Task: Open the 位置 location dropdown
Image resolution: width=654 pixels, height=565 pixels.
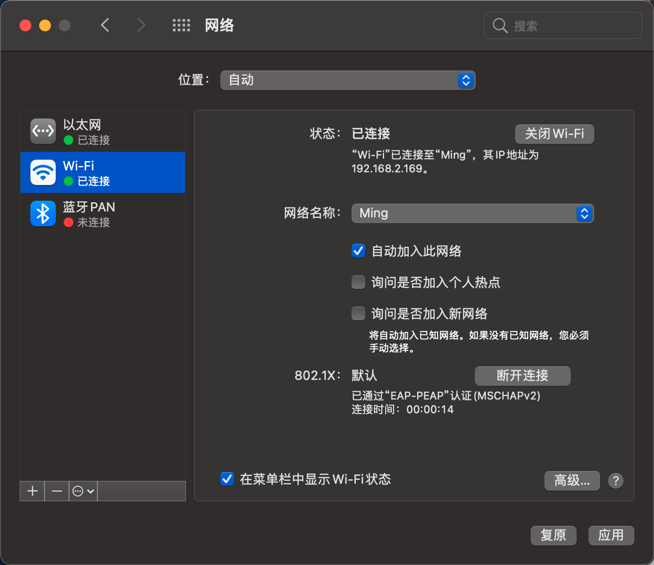Action: (x=348, y=80)
